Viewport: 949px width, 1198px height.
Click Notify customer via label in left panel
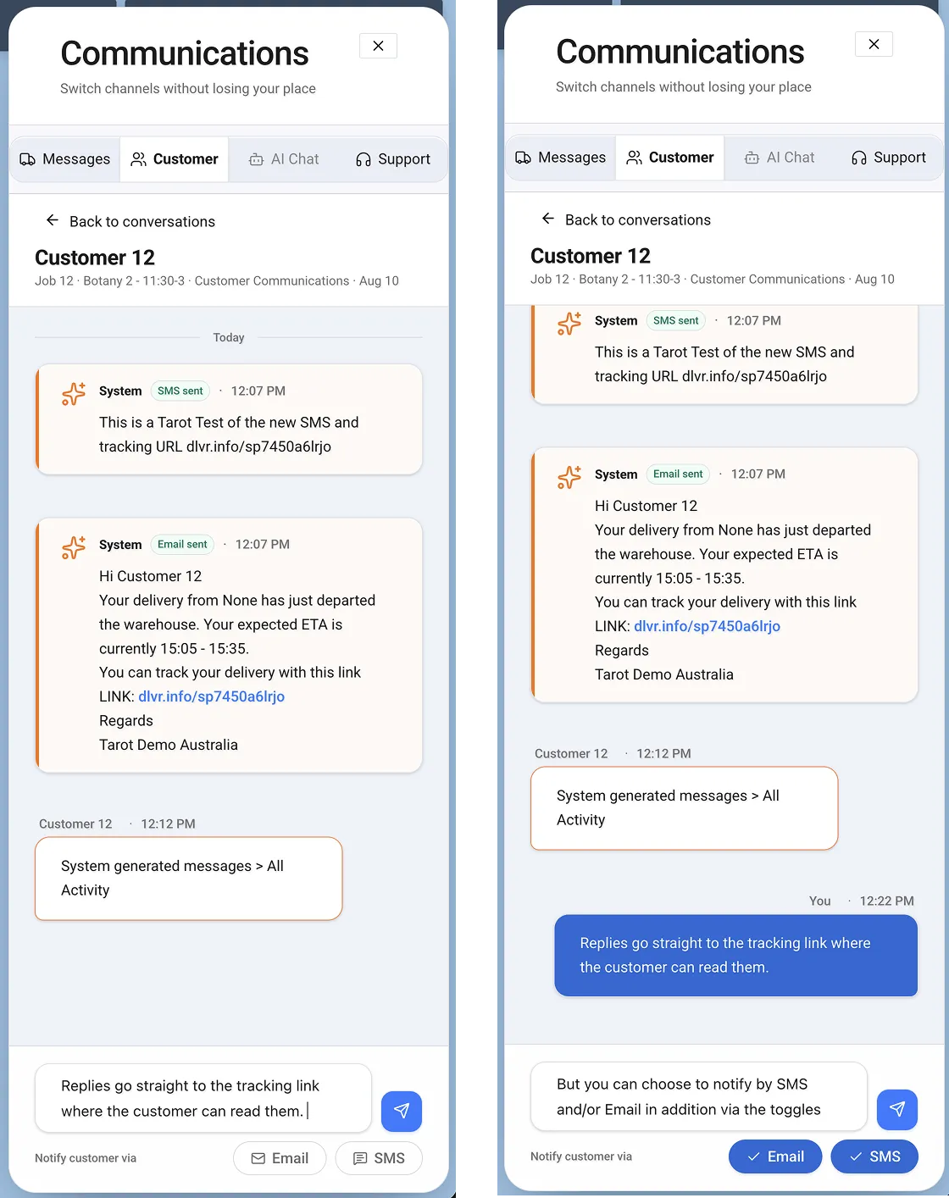[x=86, y=1158]
